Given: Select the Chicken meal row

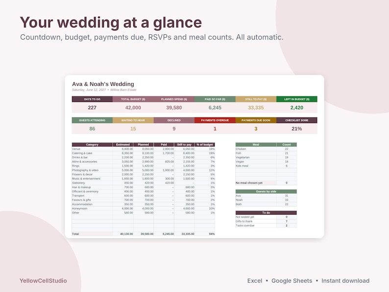Looking at the screenshot, I should click(x=266, y=149).
